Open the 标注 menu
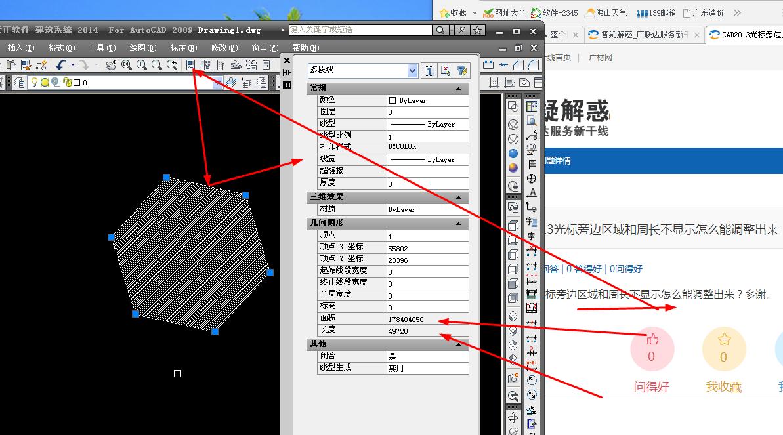Screen dimensions: 783x435 point(183,48)
